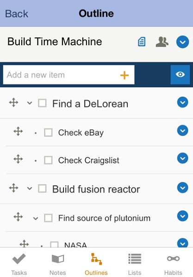Open the sharing collaborators icon
Viewport: 193px width, 277px height.
click(162, 42)
